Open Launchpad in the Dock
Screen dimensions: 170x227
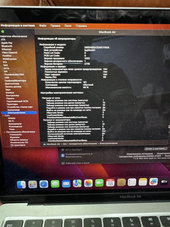[x=32, y=185]
